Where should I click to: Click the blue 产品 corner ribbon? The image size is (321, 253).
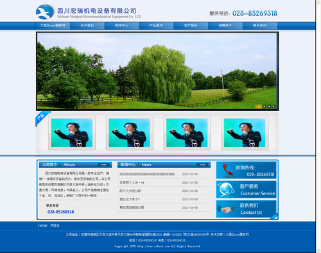42,118
